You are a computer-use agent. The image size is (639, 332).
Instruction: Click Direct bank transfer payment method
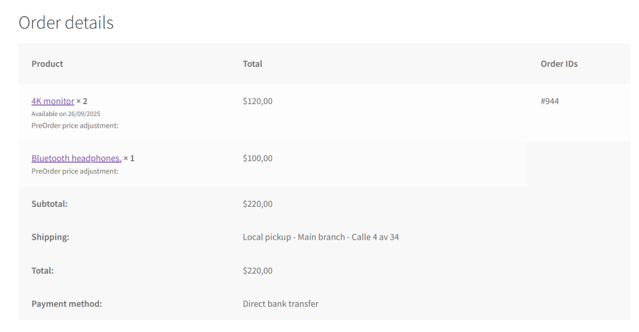coord(281,303)
